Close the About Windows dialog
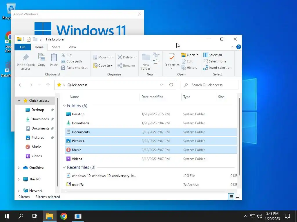This screenshot has width=297, height=222. click(140, 14)
